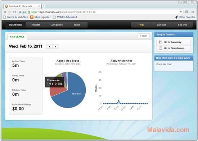Viewport: 198px width, 141px height.
Task: Click the Apps I Use Most title
Action: coord(68,61)
